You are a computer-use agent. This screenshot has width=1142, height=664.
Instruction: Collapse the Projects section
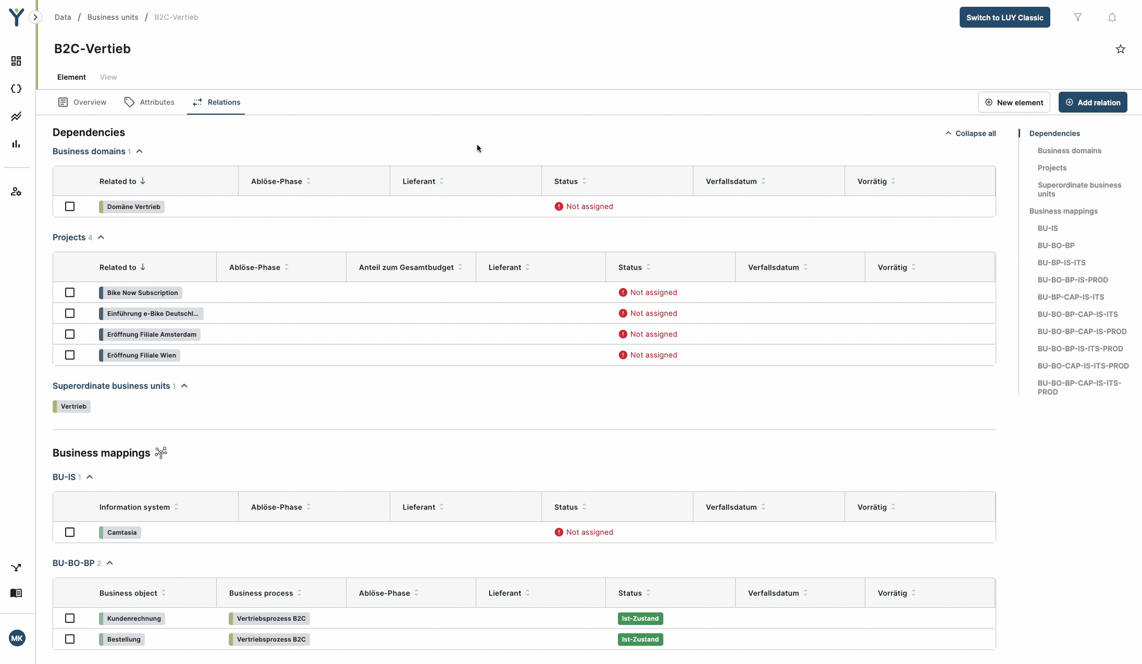pos(101,237)
